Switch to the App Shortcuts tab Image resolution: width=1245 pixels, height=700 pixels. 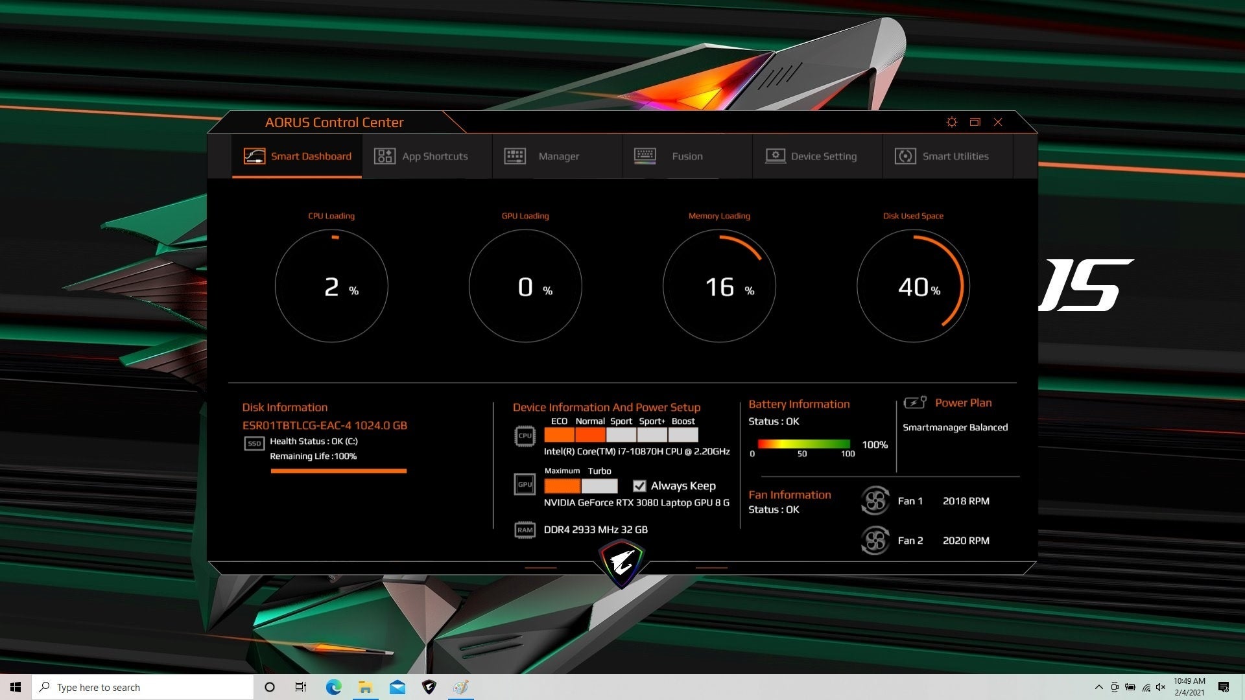point(427,156)
